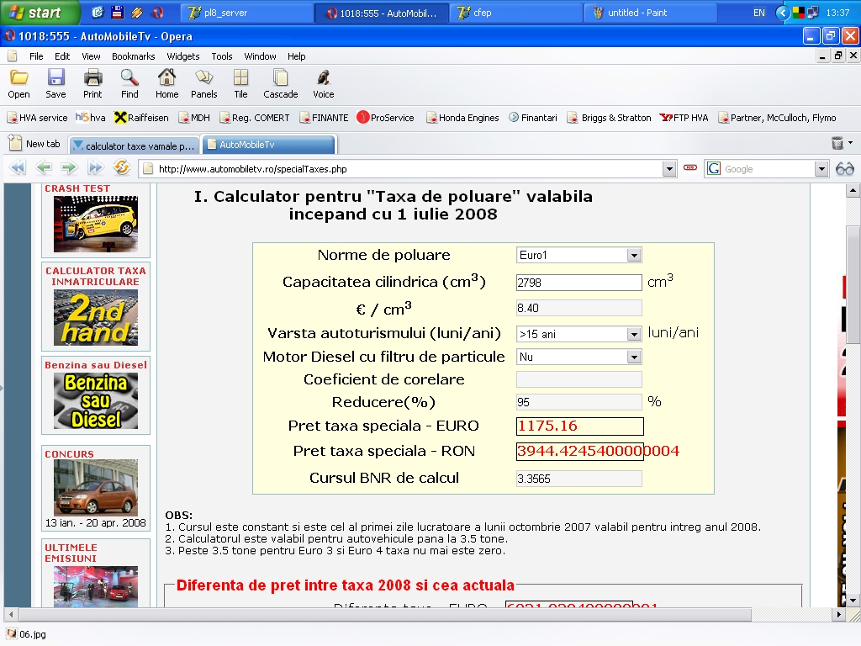Open the FINANTE bookmark
This screenshot has width=861, height=646.
[324, 118]
